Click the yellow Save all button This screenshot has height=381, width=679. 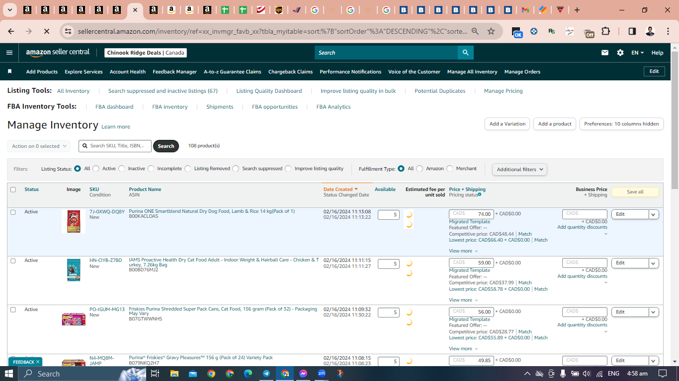[635, 192]
